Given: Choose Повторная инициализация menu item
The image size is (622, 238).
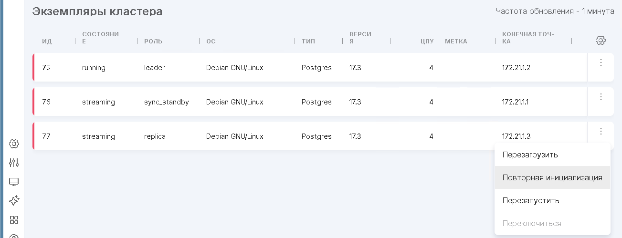Looking at the screenshot, I should tap(552, 177).
